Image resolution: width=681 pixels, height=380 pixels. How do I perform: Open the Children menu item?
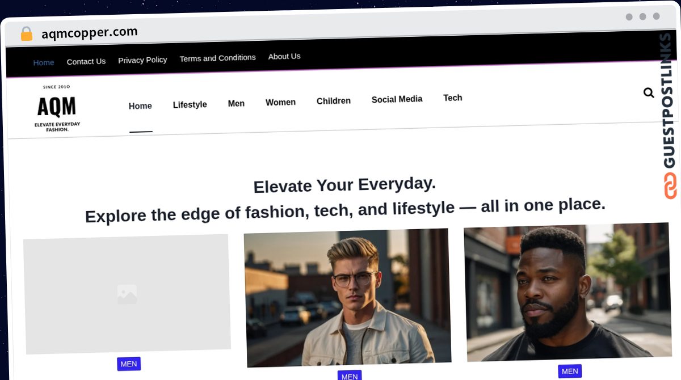[334, 101]
